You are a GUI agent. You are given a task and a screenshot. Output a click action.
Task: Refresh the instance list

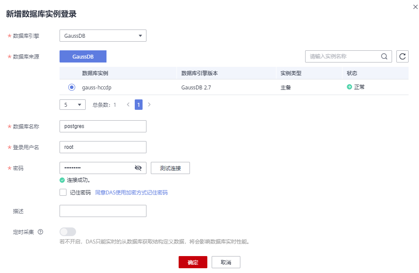[x=402, y=56]
